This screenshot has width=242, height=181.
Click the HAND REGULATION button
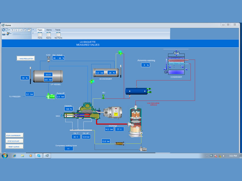26,59
